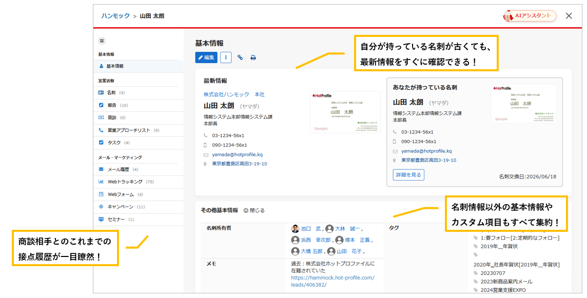The image size is (587, 298).
Task: Select 基本情報 item in sidebar
Action: (x=139, y=66)
